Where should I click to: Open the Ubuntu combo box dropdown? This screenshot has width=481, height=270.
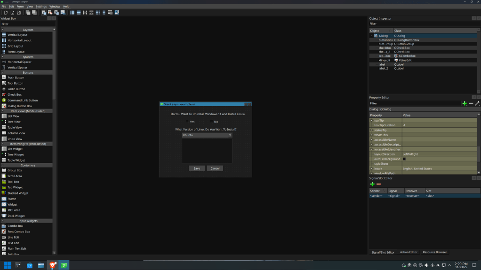pos(207,135)
